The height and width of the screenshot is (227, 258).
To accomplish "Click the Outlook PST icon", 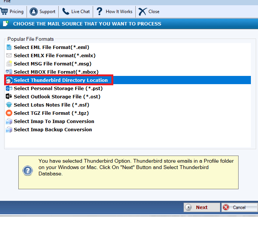I will click(9, 88).
